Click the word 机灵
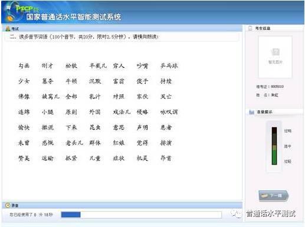Image resolution: width=305 pixels, height=227 pixels. pos(142,158)
